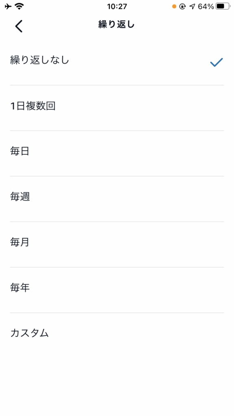Screen dimensions: 234x416
Task: Tap the blue checkmark beside 繰り返しなし
Action: point(216,62)
